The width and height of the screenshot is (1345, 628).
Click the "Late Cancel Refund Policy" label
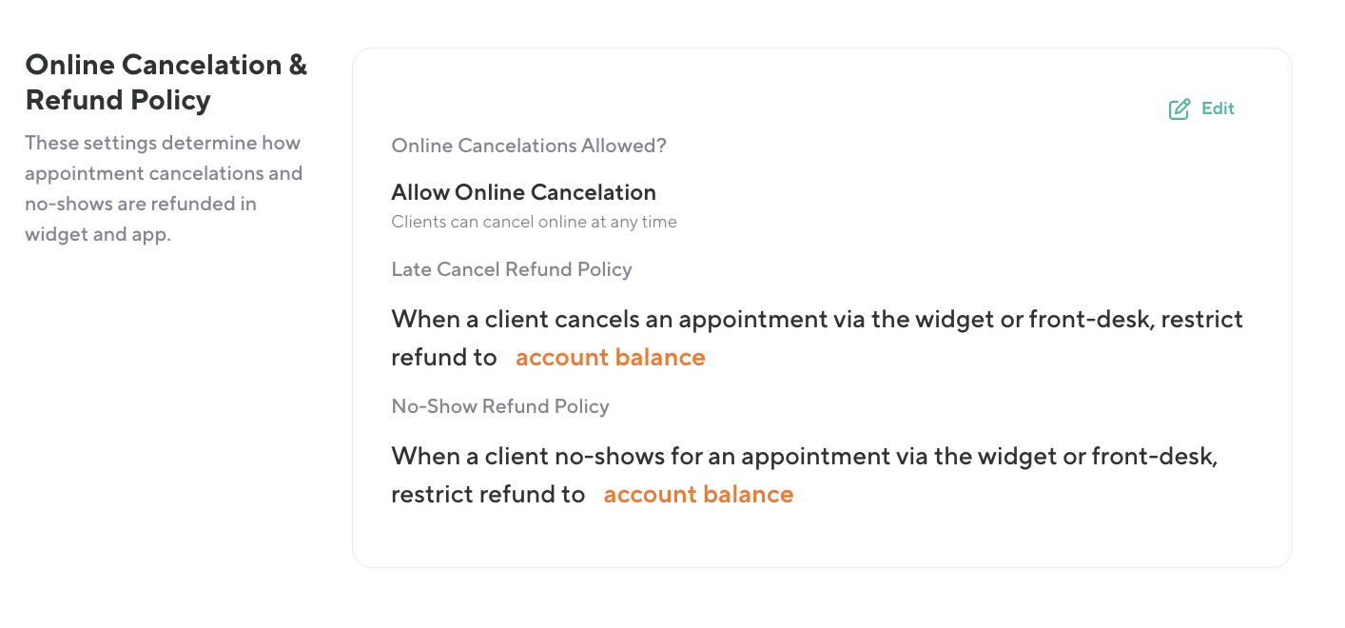coord(512,270)
